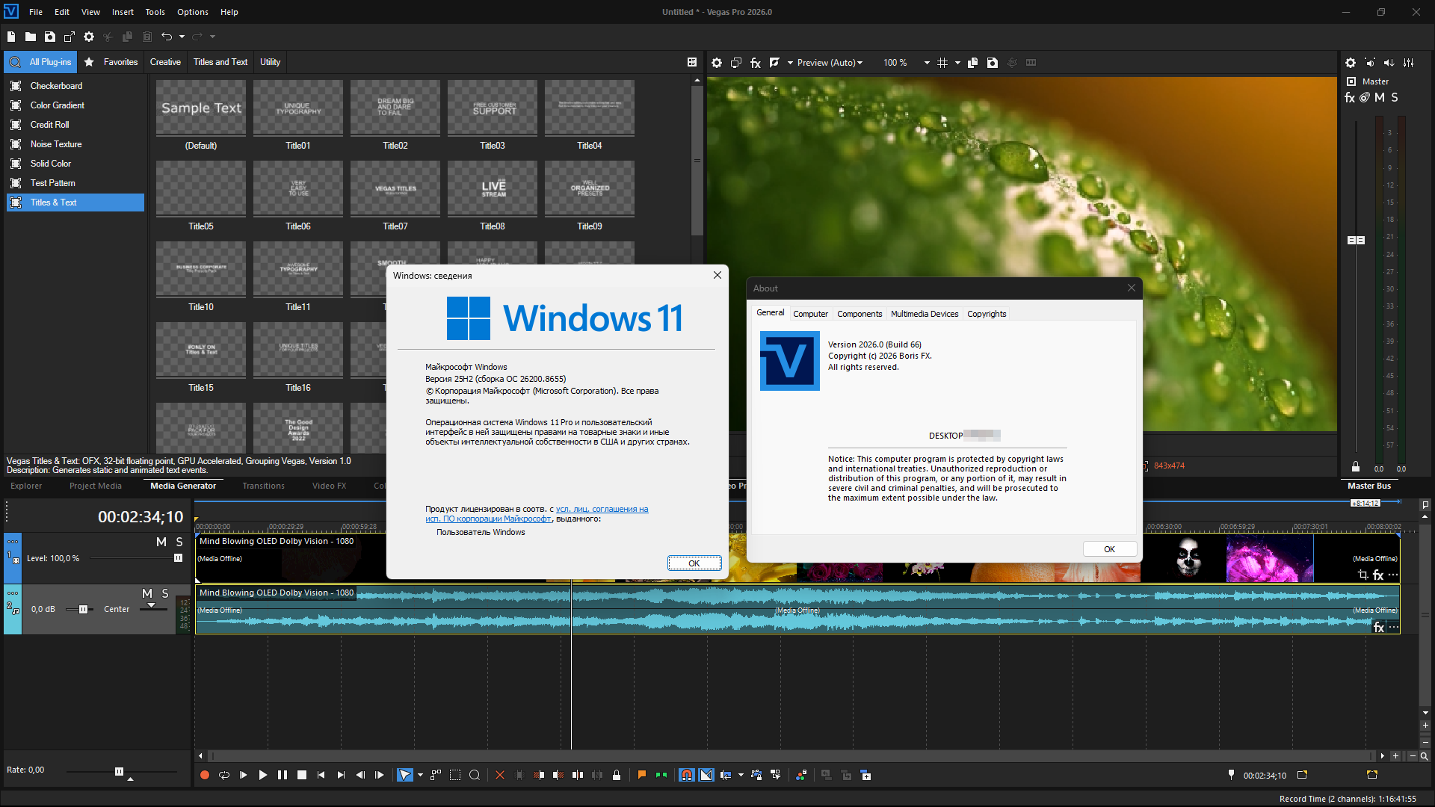Save the project using the main toolbar
This screenshot has height=807, width=1435.
tap(50, 37)
